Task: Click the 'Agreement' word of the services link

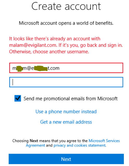Action: tap(35, 145)
